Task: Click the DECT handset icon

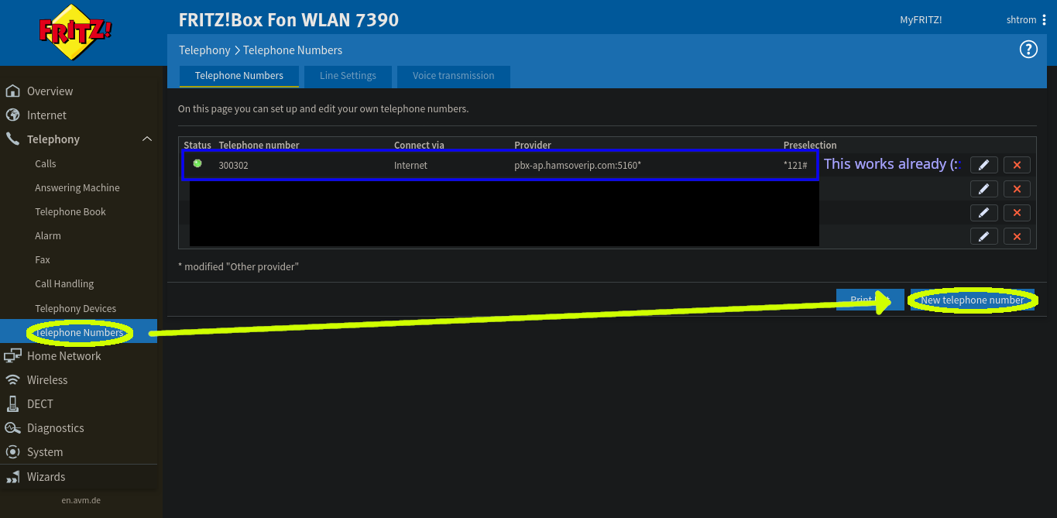Action: point(12,404)
